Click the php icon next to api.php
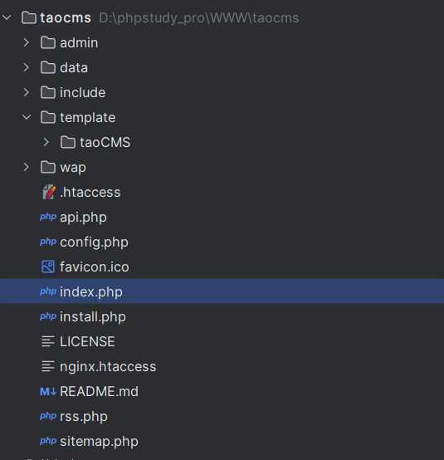Image resolution: width=444 pixels, height=460 pixels. click(48, 217)
